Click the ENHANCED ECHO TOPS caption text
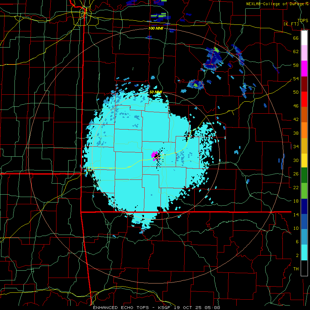This screenshot has width=310, height=310. click(x=121, y=308)
